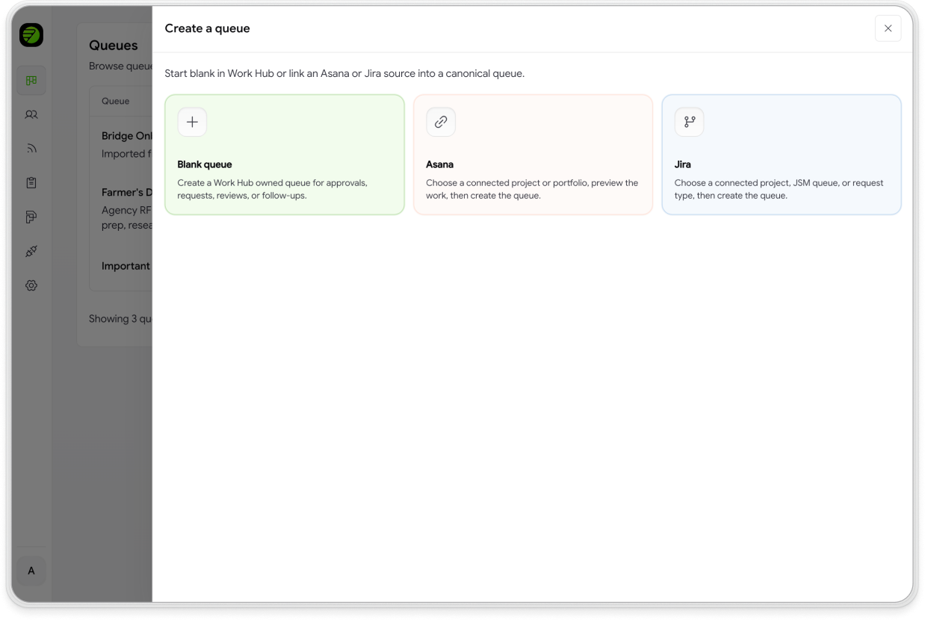Choose the Blank queue option
This screenshot has height=620, width=925.
coord(285,155)
